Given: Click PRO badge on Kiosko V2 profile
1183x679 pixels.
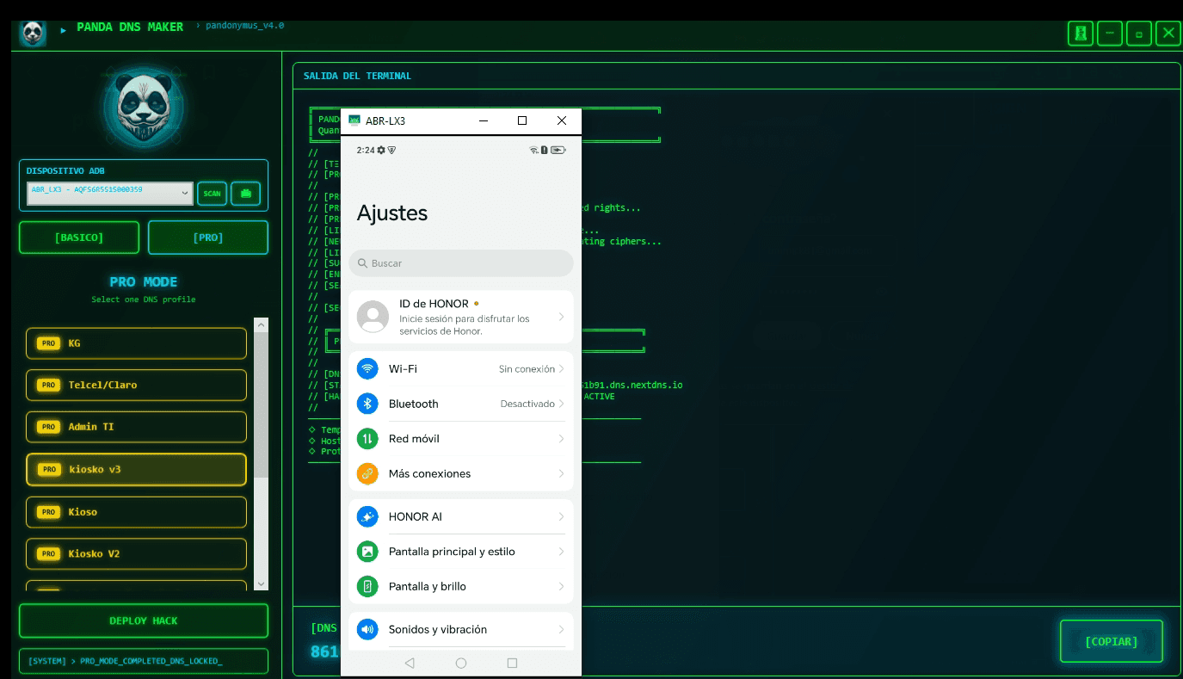Looking at the screenshot, I should pyautogui.click(x=49, y=553).
